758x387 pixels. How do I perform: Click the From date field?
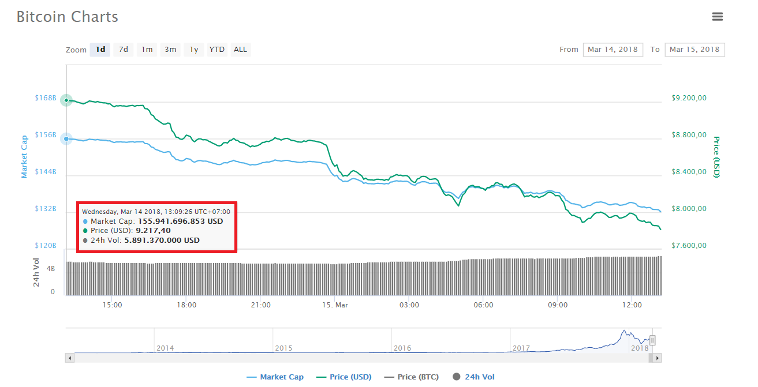613,50
